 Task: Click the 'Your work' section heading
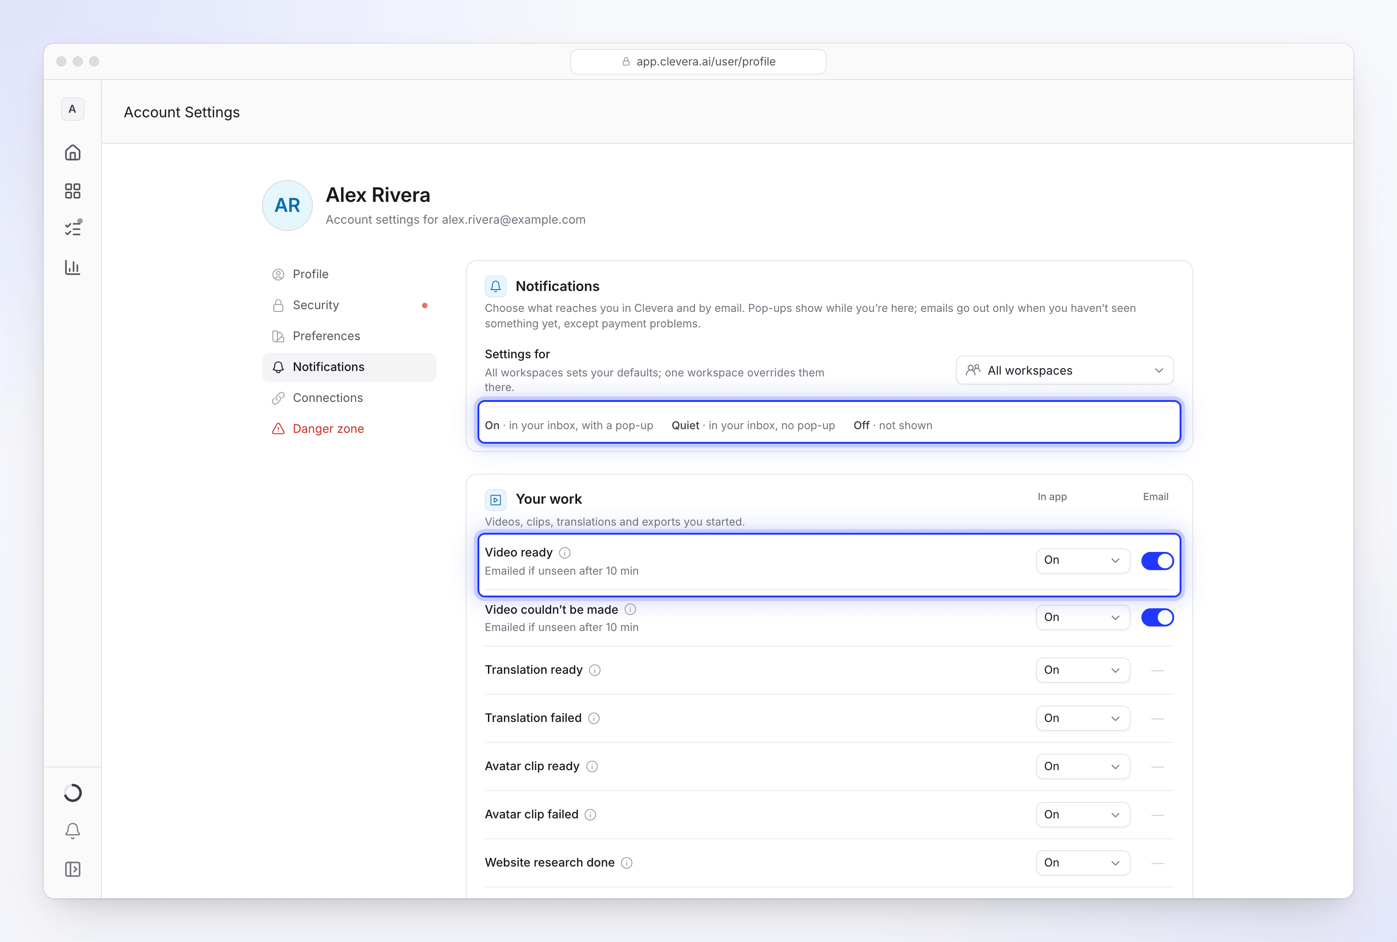coord(548,499)
